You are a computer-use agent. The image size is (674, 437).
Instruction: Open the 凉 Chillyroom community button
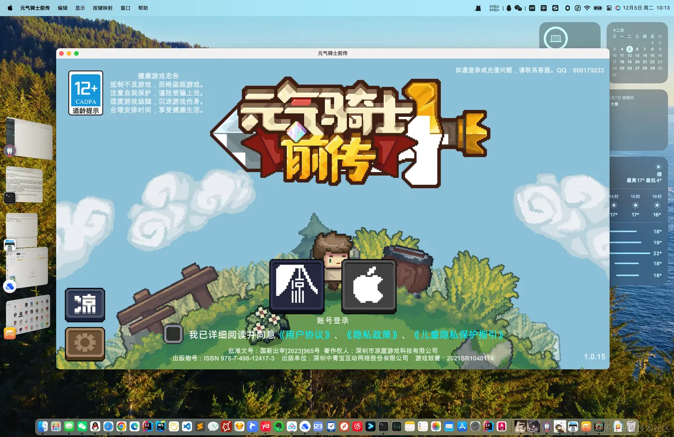(x=85, y=305)
